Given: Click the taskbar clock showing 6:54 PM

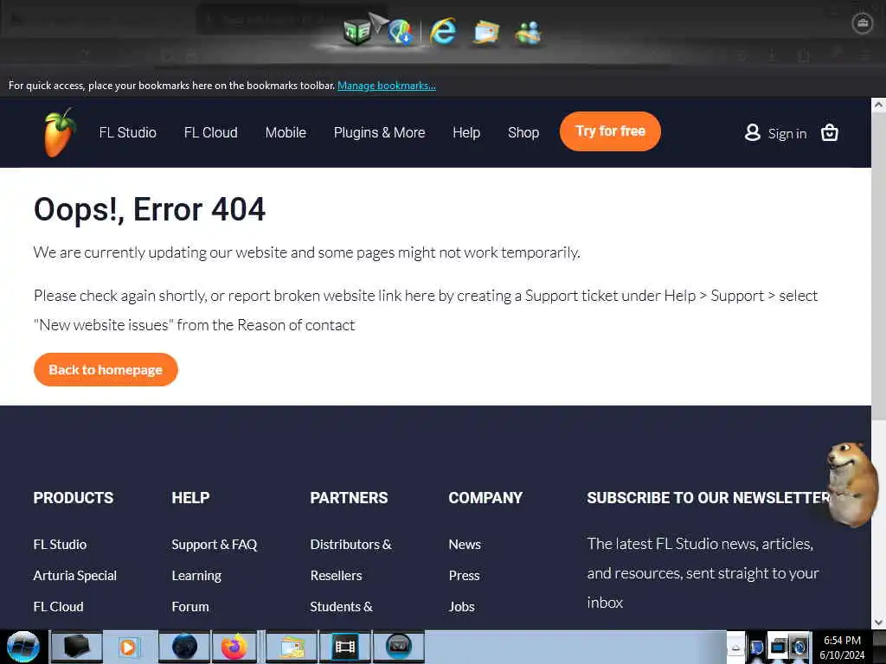Looking at the screenshot, I should 842,648.
